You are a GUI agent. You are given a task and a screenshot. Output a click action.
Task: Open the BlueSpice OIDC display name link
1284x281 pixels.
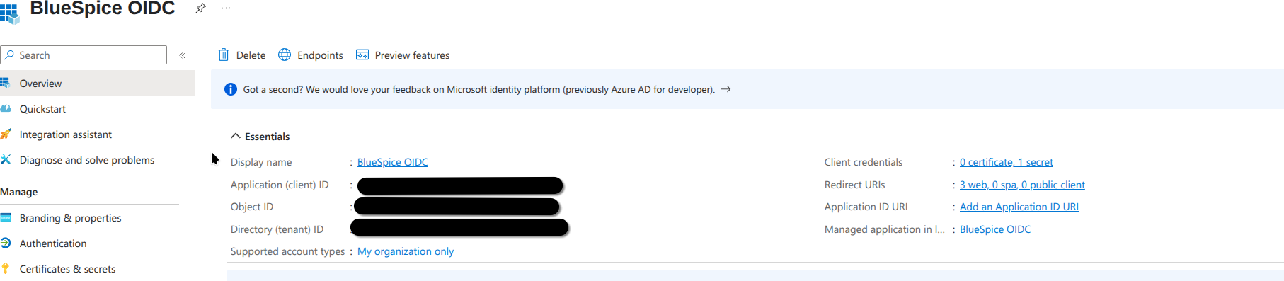click(393, 162)
